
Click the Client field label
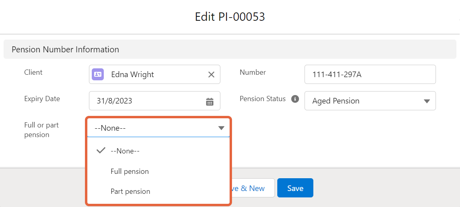pyautogui.click(x=33, y=72)
